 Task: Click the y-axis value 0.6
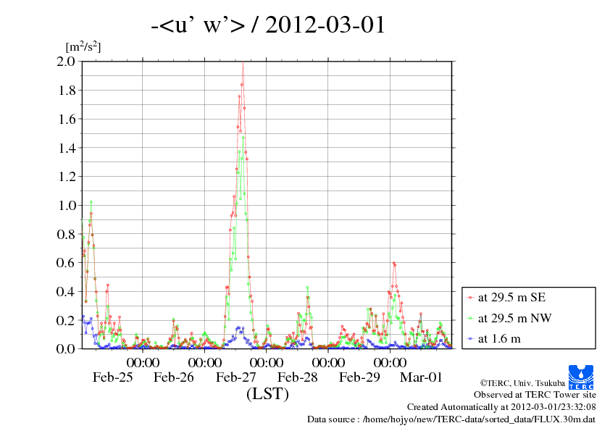tap(66, 262)
